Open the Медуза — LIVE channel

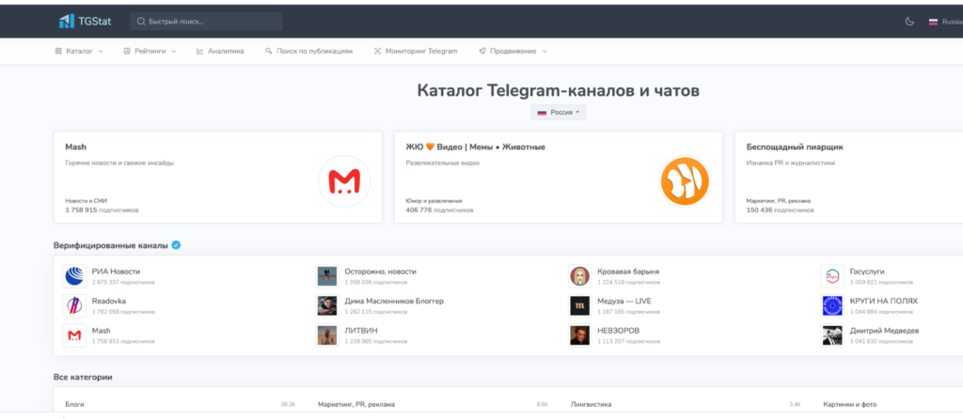pos(624,301)
